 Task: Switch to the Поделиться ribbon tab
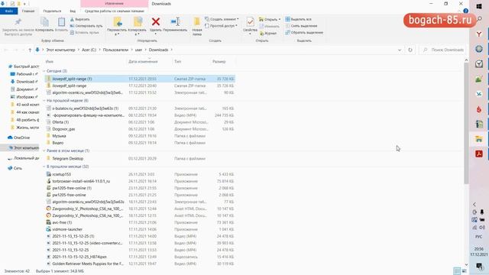(x=52, y=11)
